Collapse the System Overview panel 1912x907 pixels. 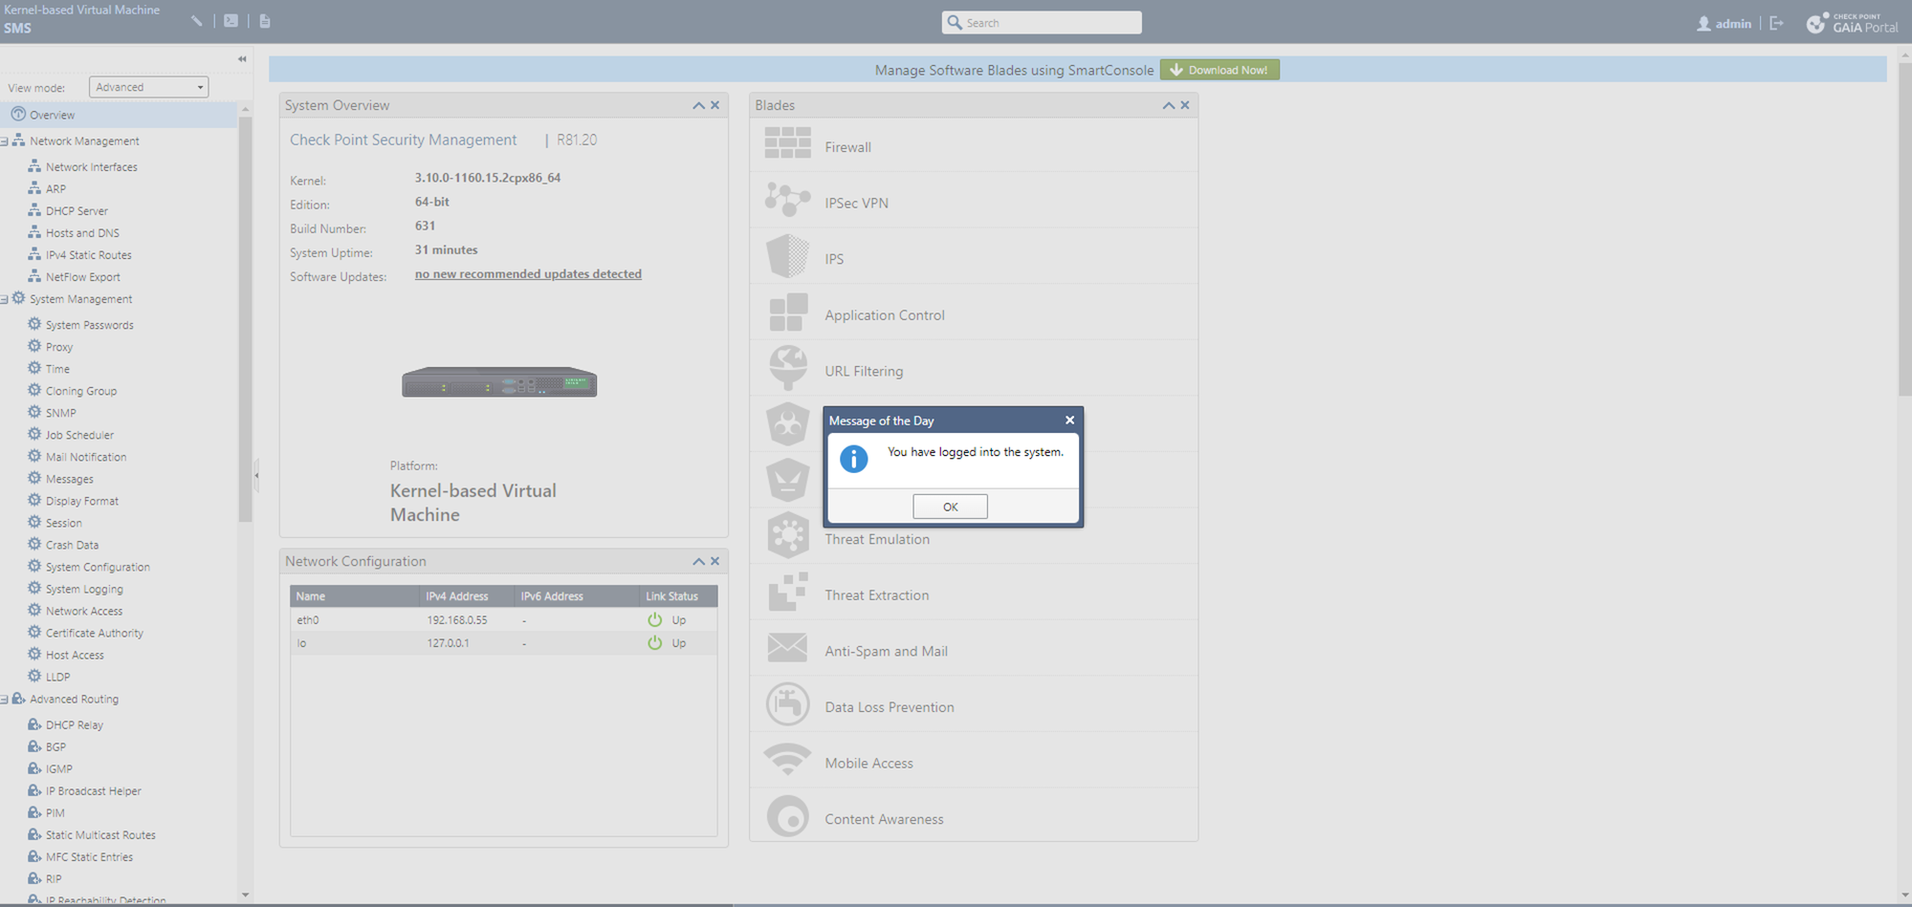click(x=698, y=105)
